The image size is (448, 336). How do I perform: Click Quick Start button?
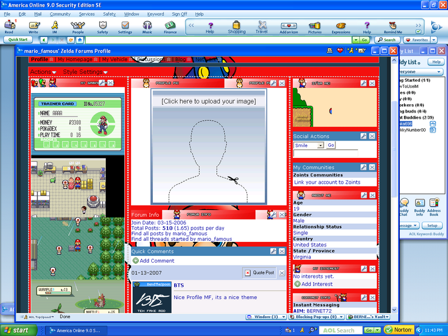[18, 40]
